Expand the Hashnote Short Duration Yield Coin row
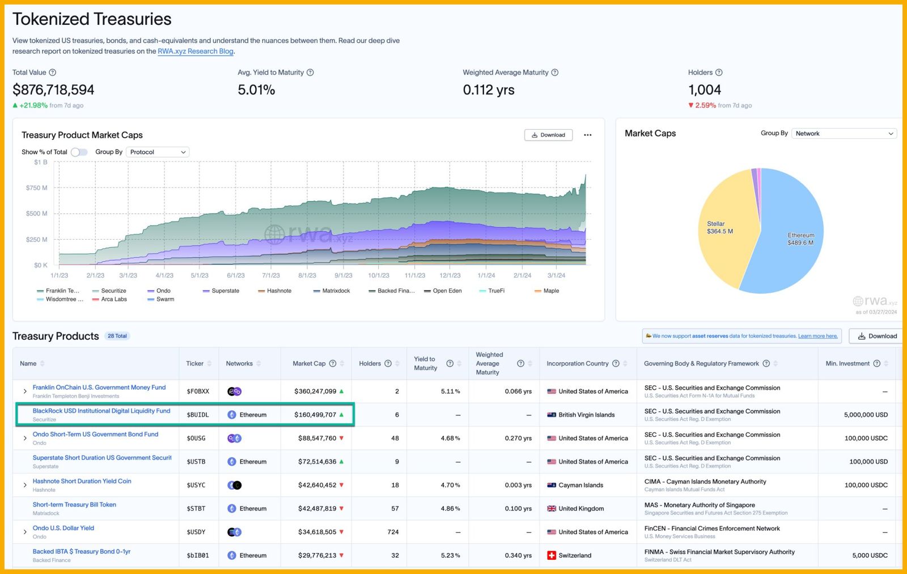 coord(25,485)
